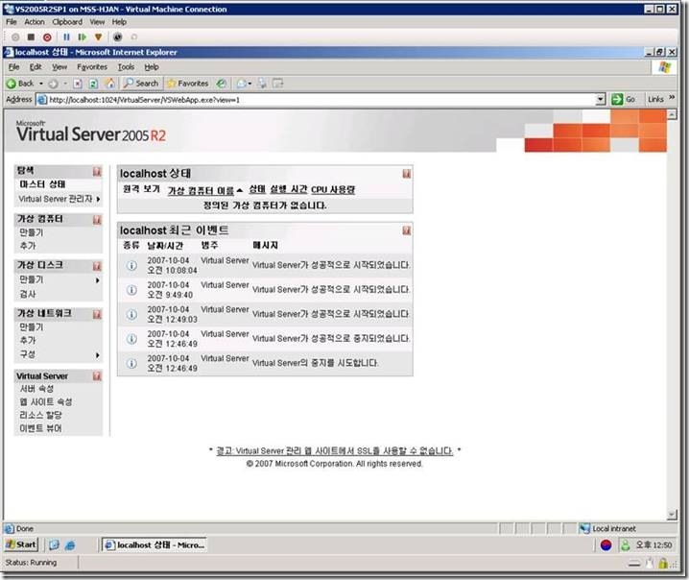Open 이벤트 뷰어 link
Viewport: 689px width, 580px height.
pos(40,428)
